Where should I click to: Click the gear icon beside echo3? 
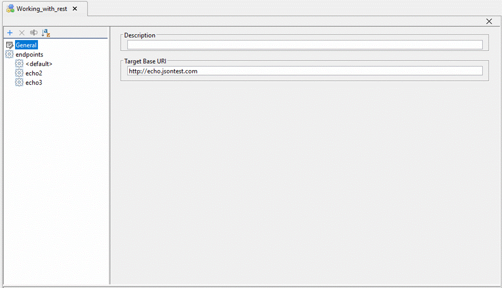[19, 83]
